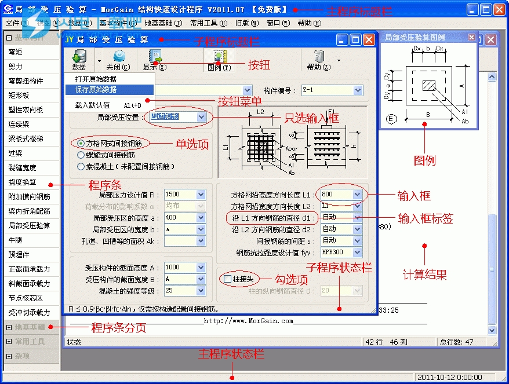Open the 局部受压区的宽度 b dropdown arrow

click(x=201, y=229)
